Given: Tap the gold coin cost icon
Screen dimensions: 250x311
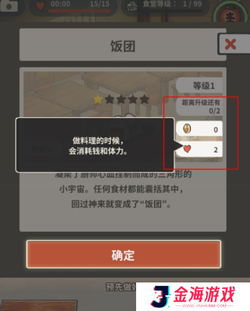Looking at the screenshot, I should coord(187,128).
